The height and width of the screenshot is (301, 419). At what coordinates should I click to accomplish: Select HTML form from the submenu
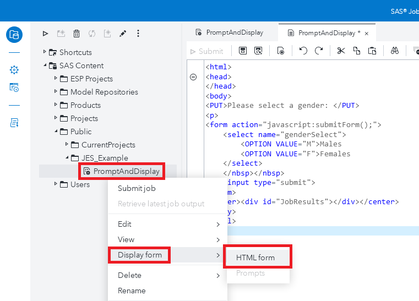pos(255,258)
